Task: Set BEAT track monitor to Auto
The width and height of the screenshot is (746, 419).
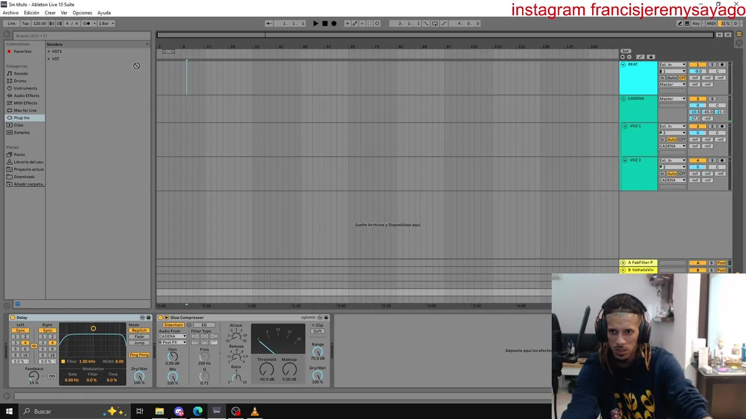Action: point(672,78)
